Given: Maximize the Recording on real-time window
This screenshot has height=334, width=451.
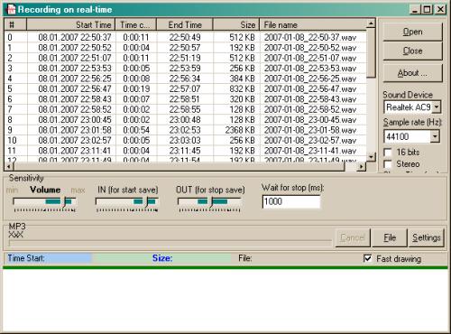Looking at the screenshot, I should point(427,9).
